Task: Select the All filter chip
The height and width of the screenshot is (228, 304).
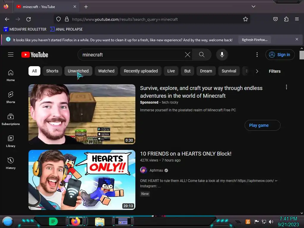Action: (34, 71)
